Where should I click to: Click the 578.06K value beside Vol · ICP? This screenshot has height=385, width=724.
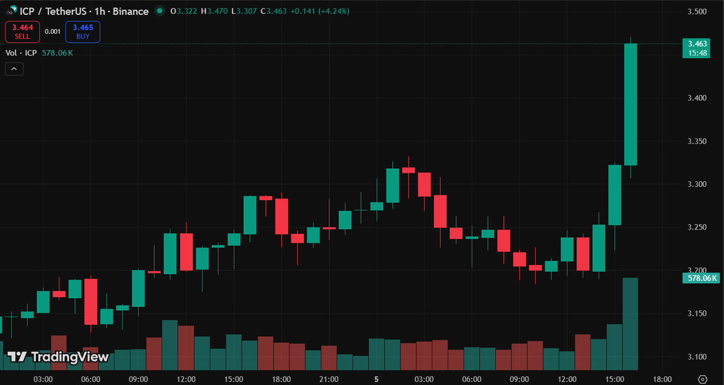point(57,53)
